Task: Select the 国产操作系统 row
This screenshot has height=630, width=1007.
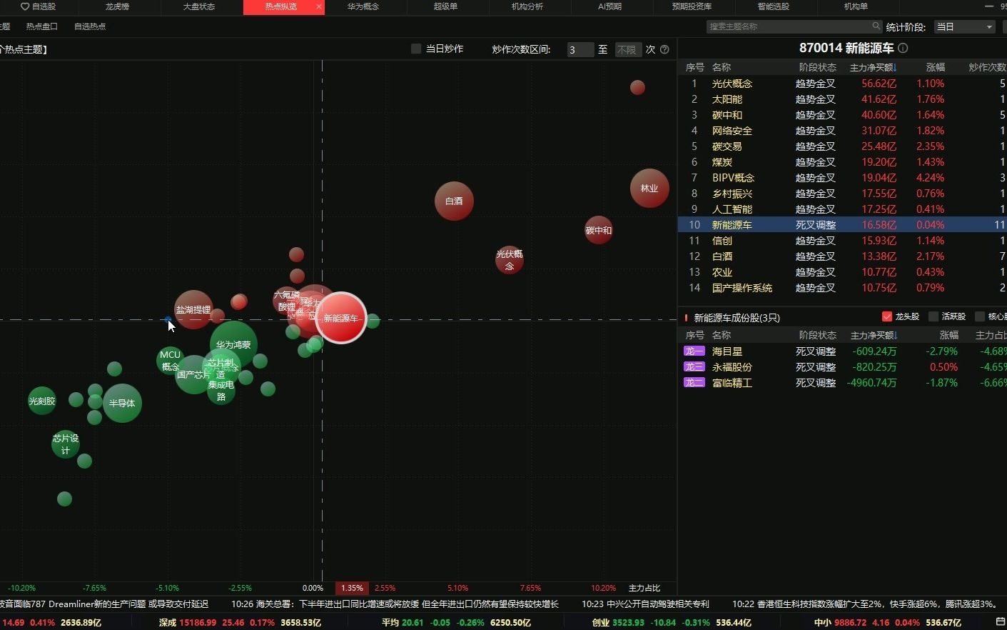Action: click(x=842, y=288)
